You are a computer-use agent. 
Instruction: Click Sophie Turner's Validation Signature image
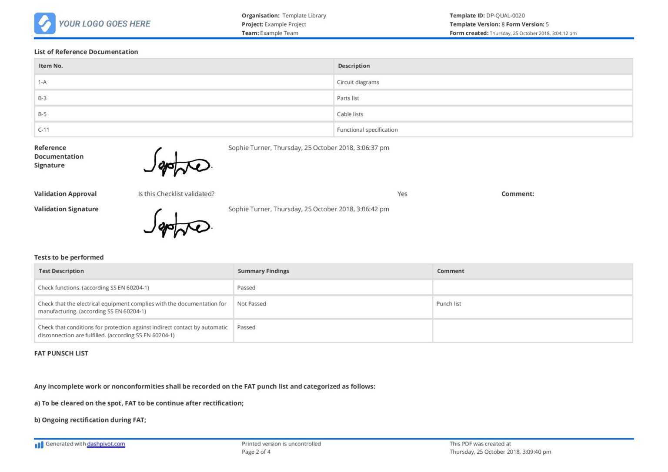[177, 223]
